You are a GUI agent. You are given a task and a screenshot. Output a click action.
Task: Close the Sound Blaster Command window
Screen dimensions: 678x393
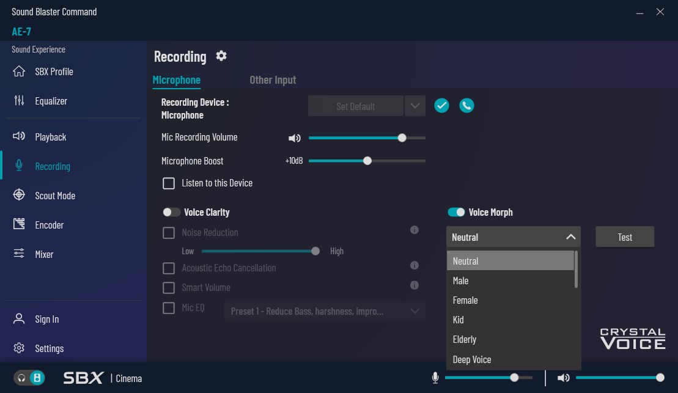(660, 12)
